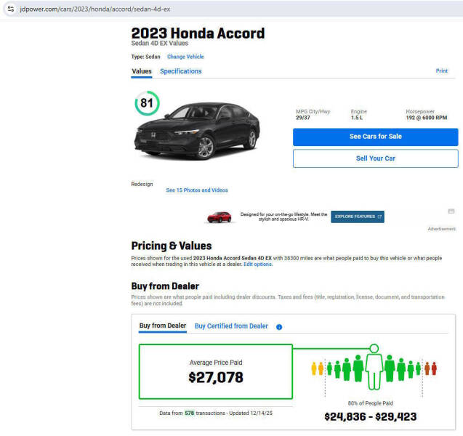This screenshot has width=463, height=436.
Task: Click the Edit options link
Action: pyautogui.click(x=258, y=265)
